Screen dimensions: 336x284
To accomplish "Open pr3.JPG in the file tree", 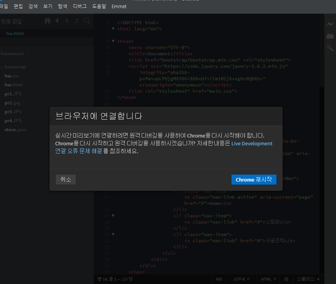I will pyautogui.click(x=13, y=112).
